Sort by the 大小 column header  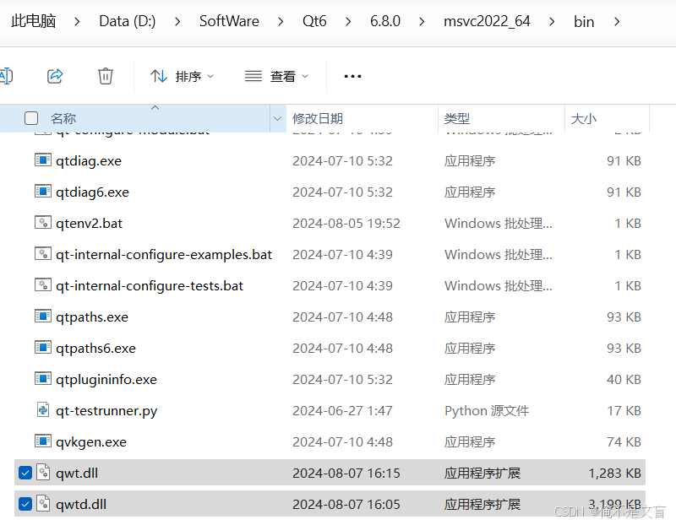coord(583,118)
